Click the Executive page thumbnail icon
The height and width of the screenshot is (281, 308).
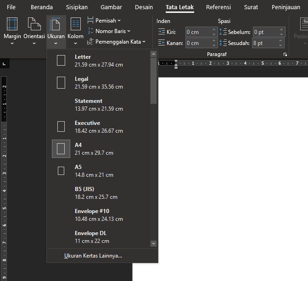61,126
